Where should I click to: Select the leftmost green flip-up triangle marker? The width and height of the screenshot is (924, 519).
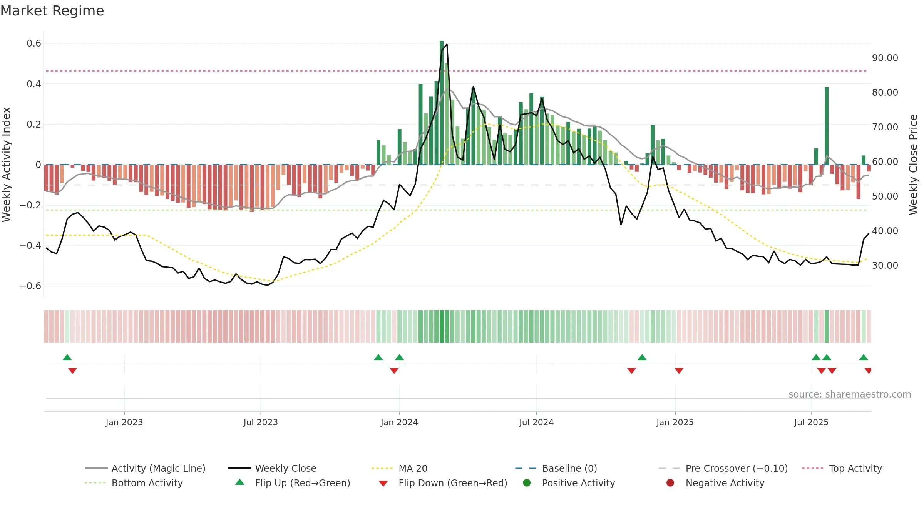pos(67,357)
